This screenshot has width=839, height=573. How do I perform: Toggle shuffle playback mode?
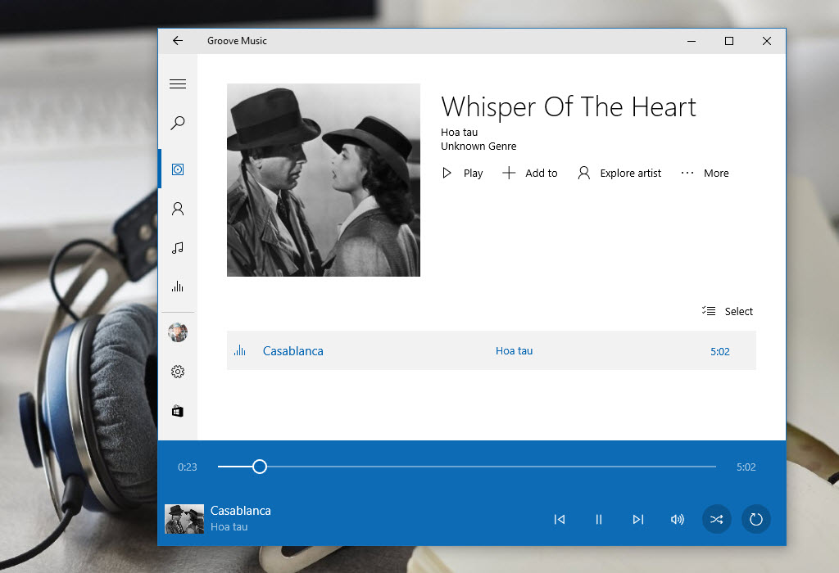click(x=716, y=519)
